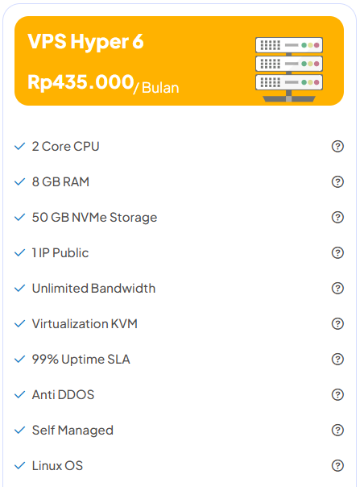This screenshot has width=364, height=487.
Task: Open help tooltip for 8 GB RAM
Action: 337,181
